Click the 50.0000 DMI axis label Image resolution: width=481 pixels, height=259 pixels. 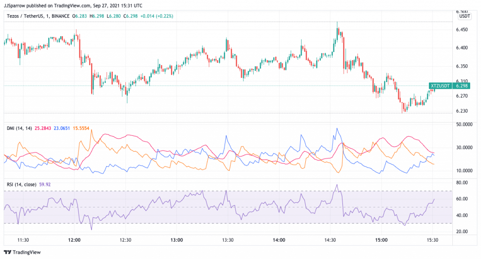point(464,124)
